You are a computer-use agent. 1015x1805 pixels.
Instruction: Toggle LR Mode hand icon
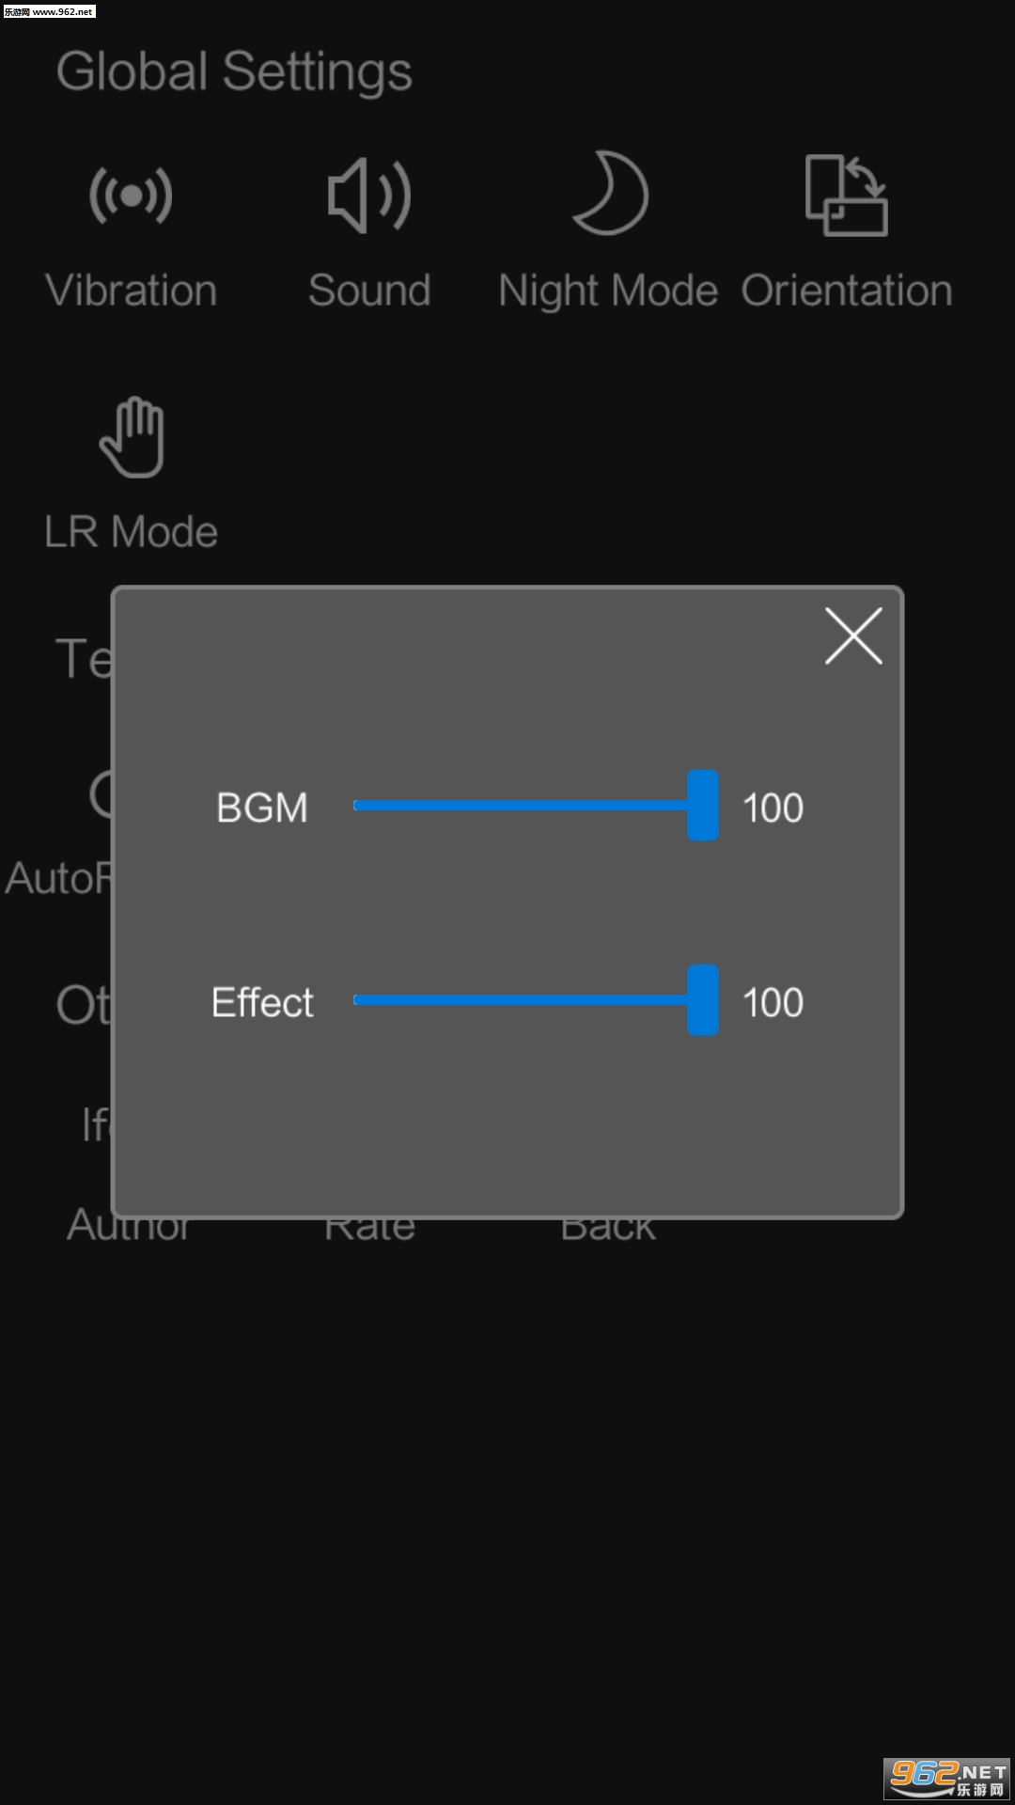point(132,437)
